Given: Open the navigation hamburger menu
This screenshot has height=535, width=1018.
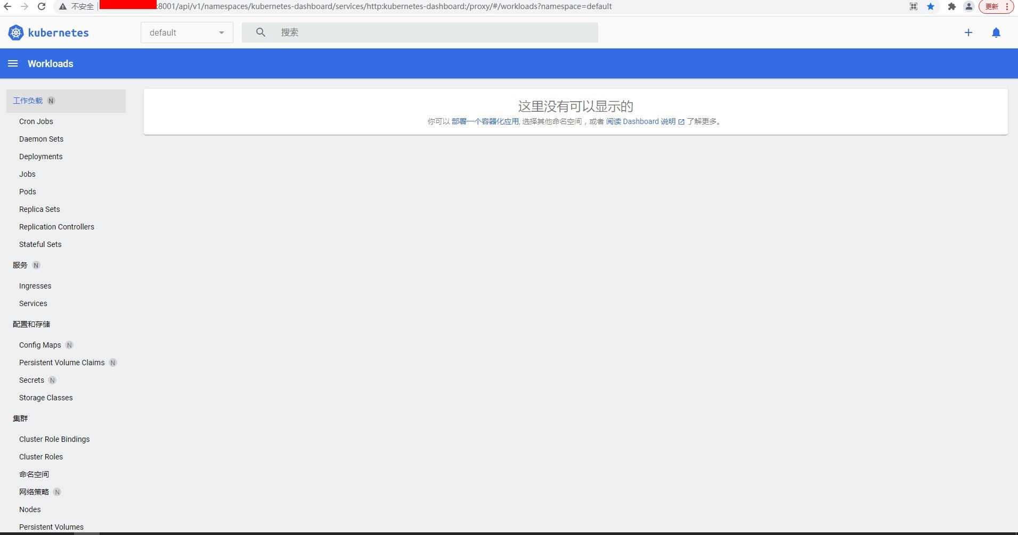Looking at the screenshot, I should [13, 63].
